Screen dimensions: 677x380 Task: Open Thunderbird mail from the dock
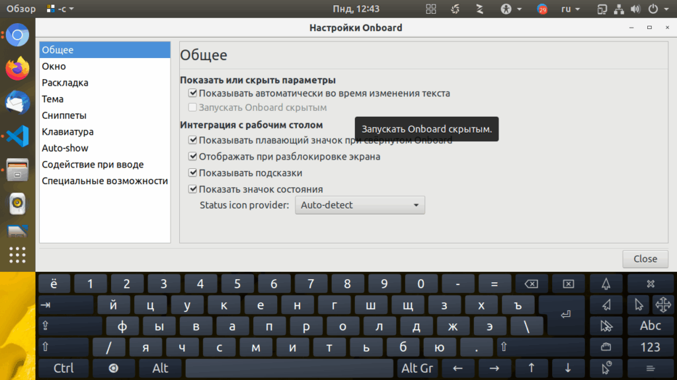pos(17,102)
